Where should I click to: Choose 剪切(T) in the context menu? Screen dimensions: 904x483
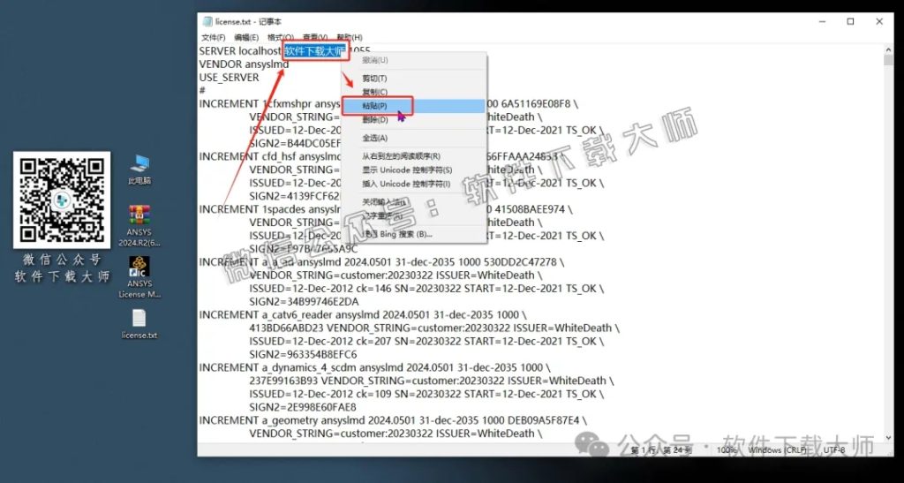pos(414,79)
